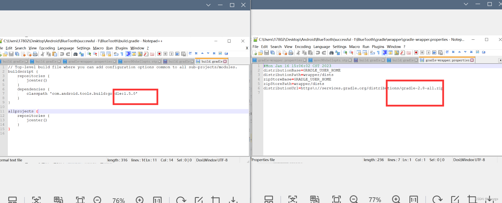
Task: Click Zoom In magnifier in left Notepad++ toolbar
Action: pyautogui.click(x=89, y=54)
